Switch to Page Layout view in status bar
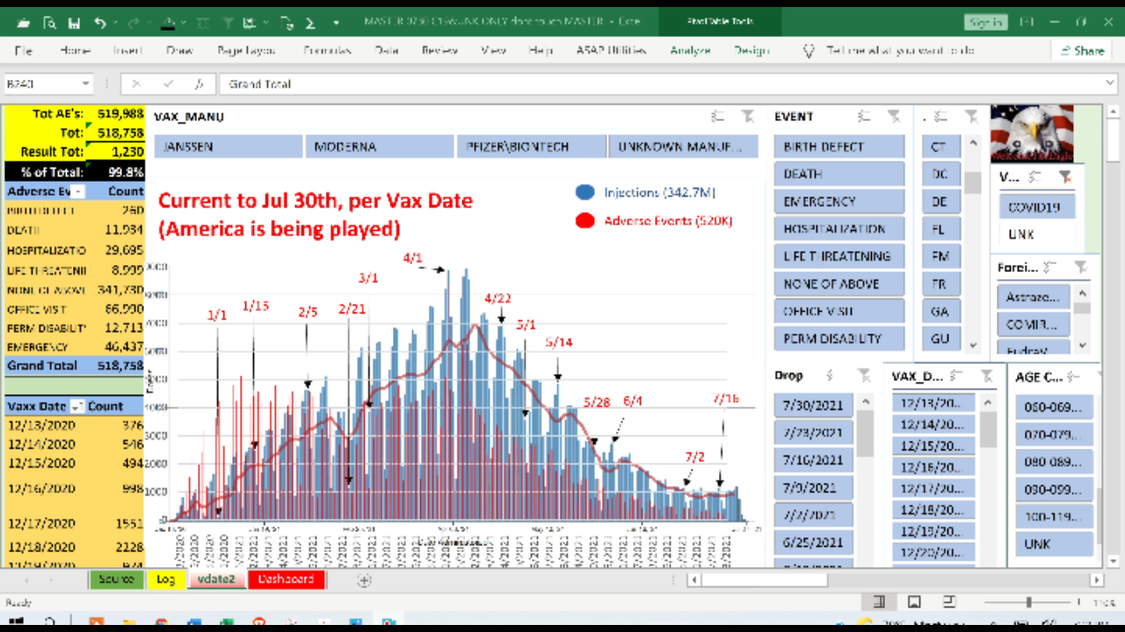The width and height of the screenshot is (1125, 632). point(914,602)
